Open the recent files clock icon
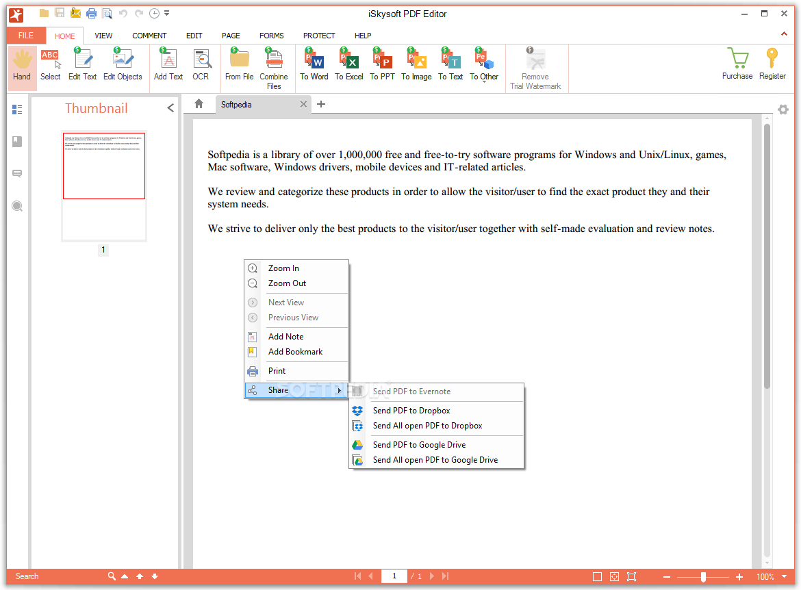 tap(154, 13)
